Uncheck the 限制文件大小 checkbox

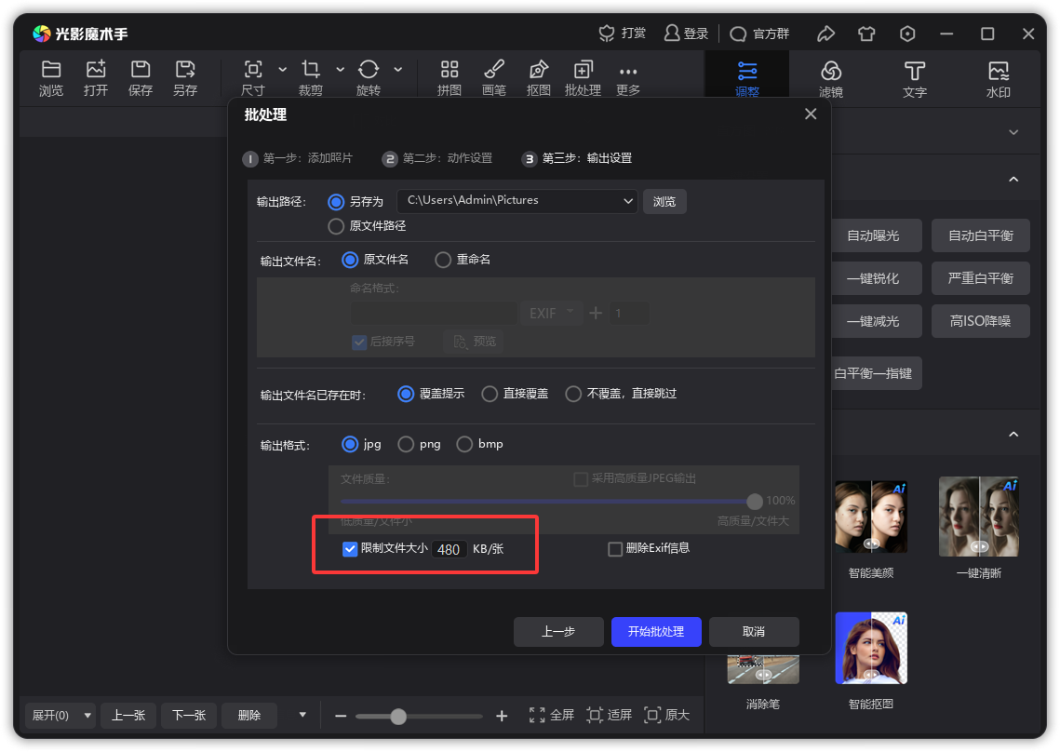pyautogui.click(x=350, y=549)
